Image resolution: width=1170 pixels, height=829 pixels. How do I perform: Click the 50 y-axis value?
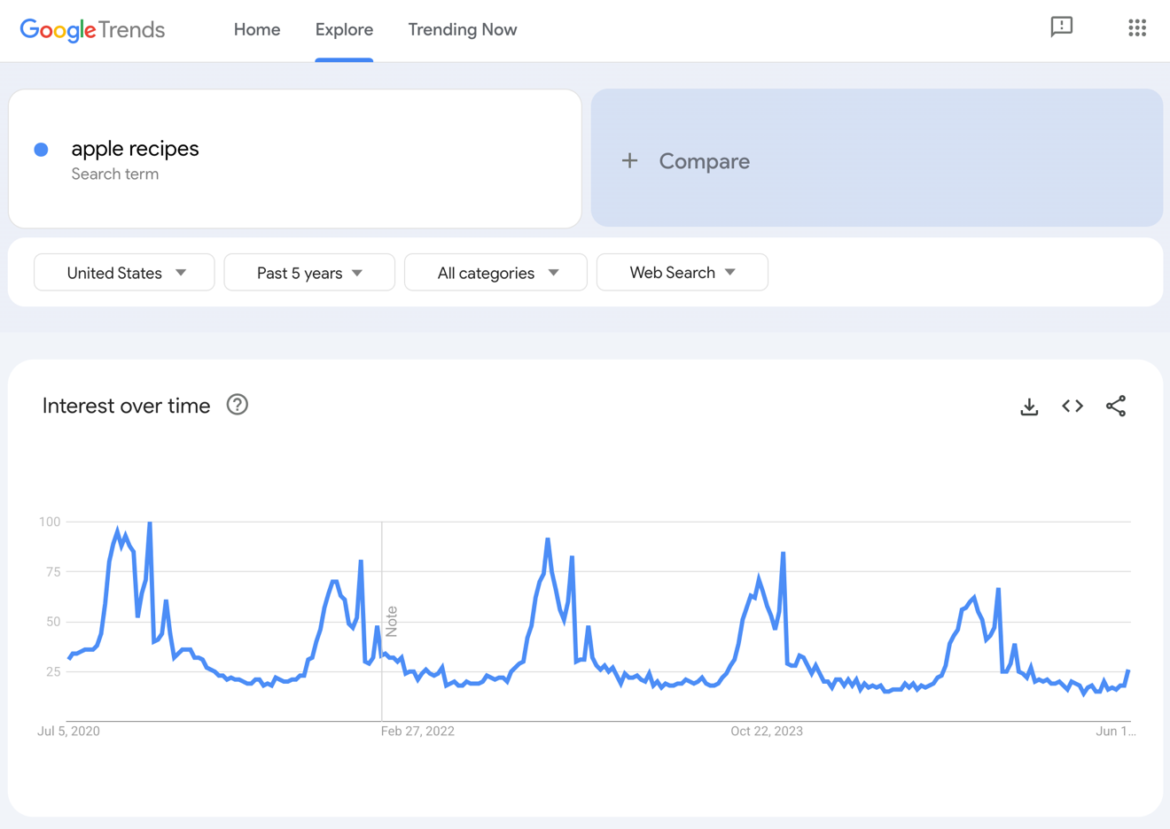point(52,622)
